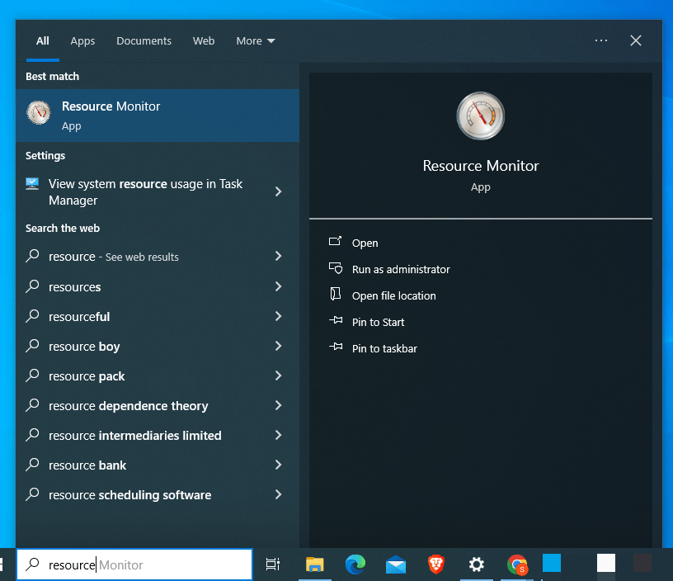Open the Mail app taskbar icon

(x=396, y=564)
